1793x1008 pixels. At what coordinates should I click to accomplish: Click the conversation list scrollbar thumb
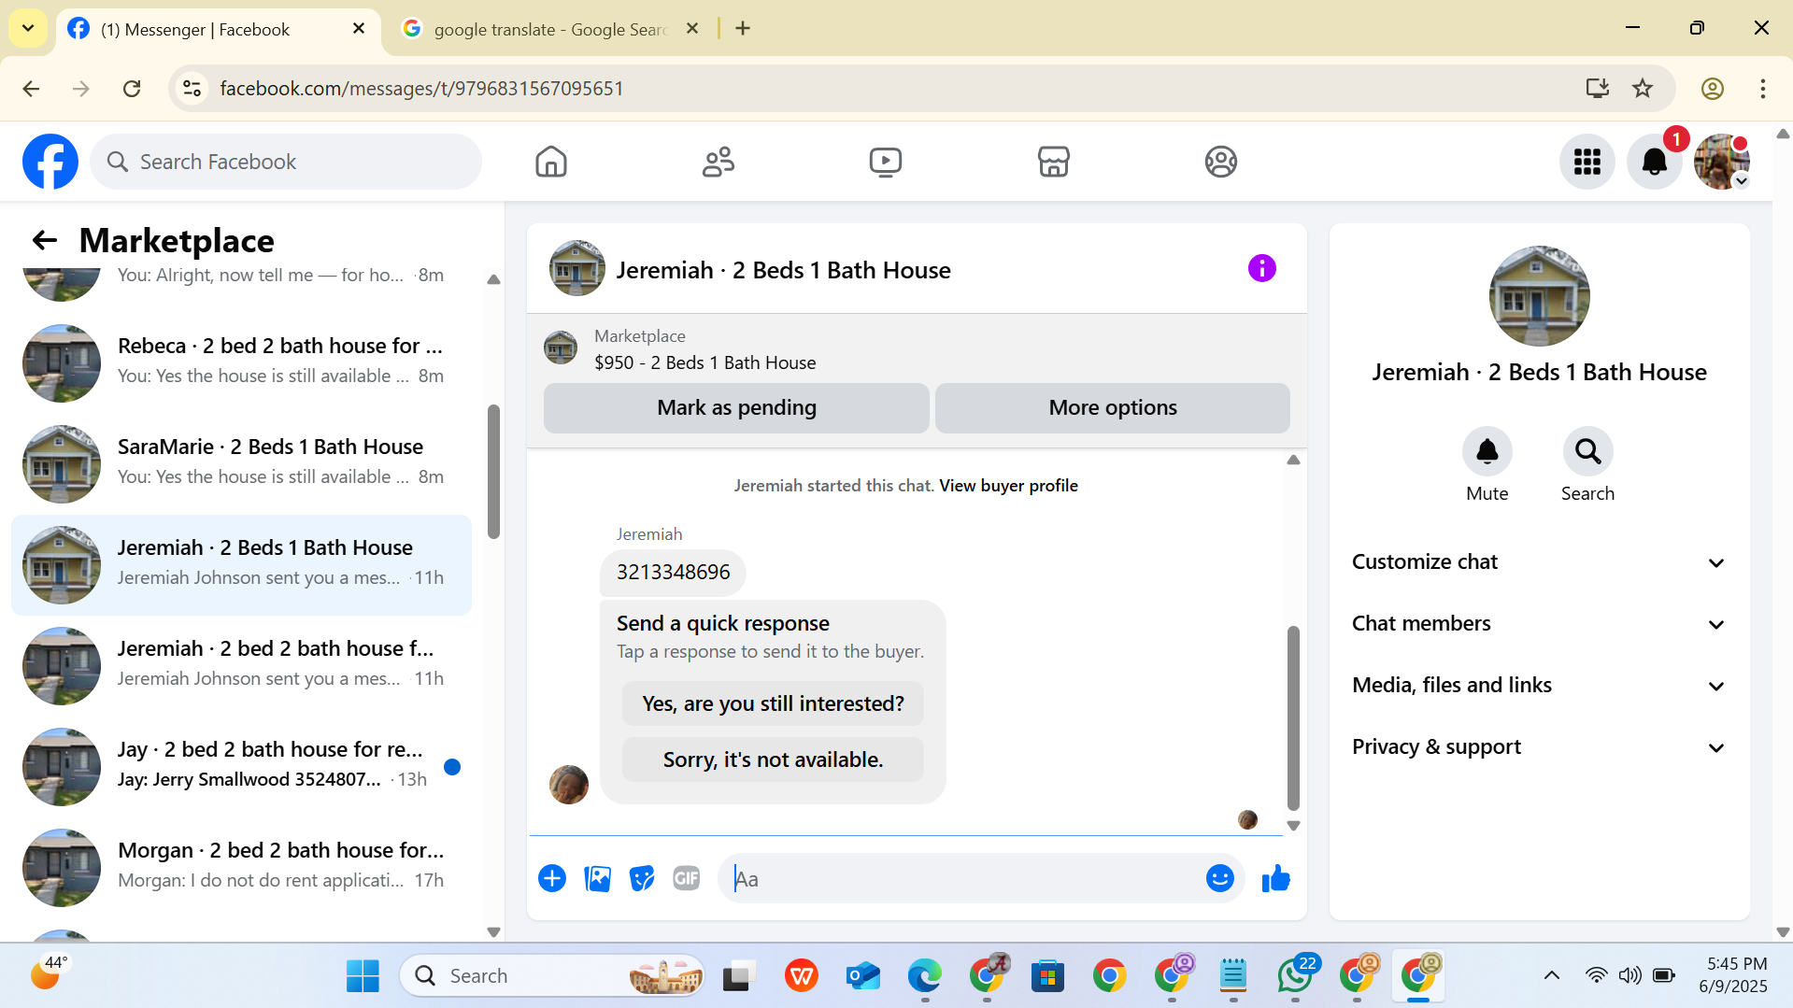493,471
